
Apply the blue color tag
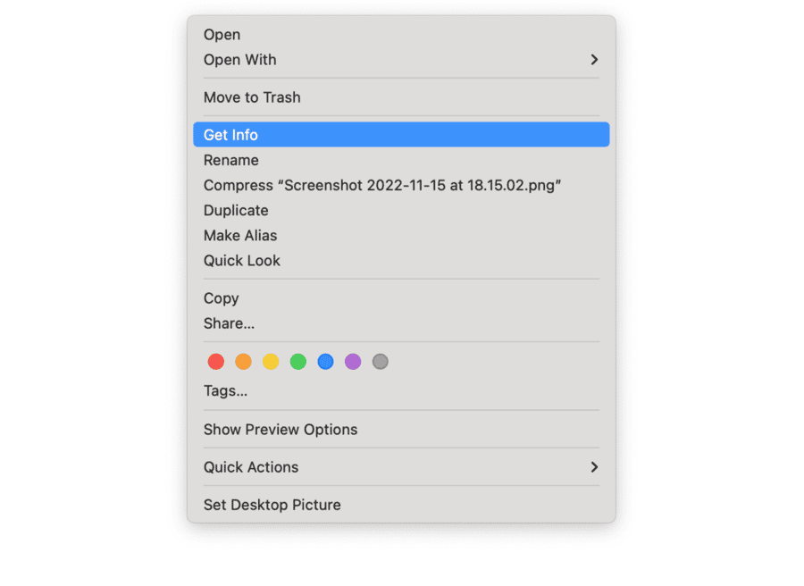(325, 362)
